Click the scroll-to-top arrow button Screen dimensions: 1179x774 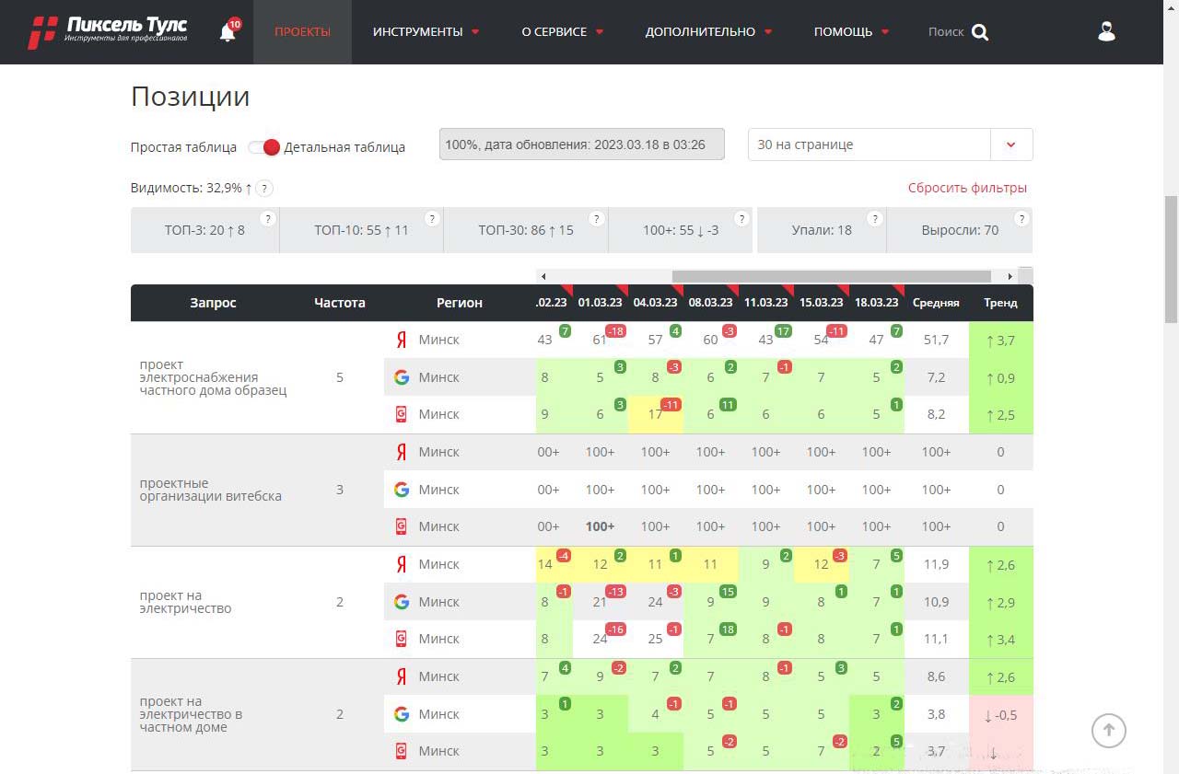[x=1109, y=731]
